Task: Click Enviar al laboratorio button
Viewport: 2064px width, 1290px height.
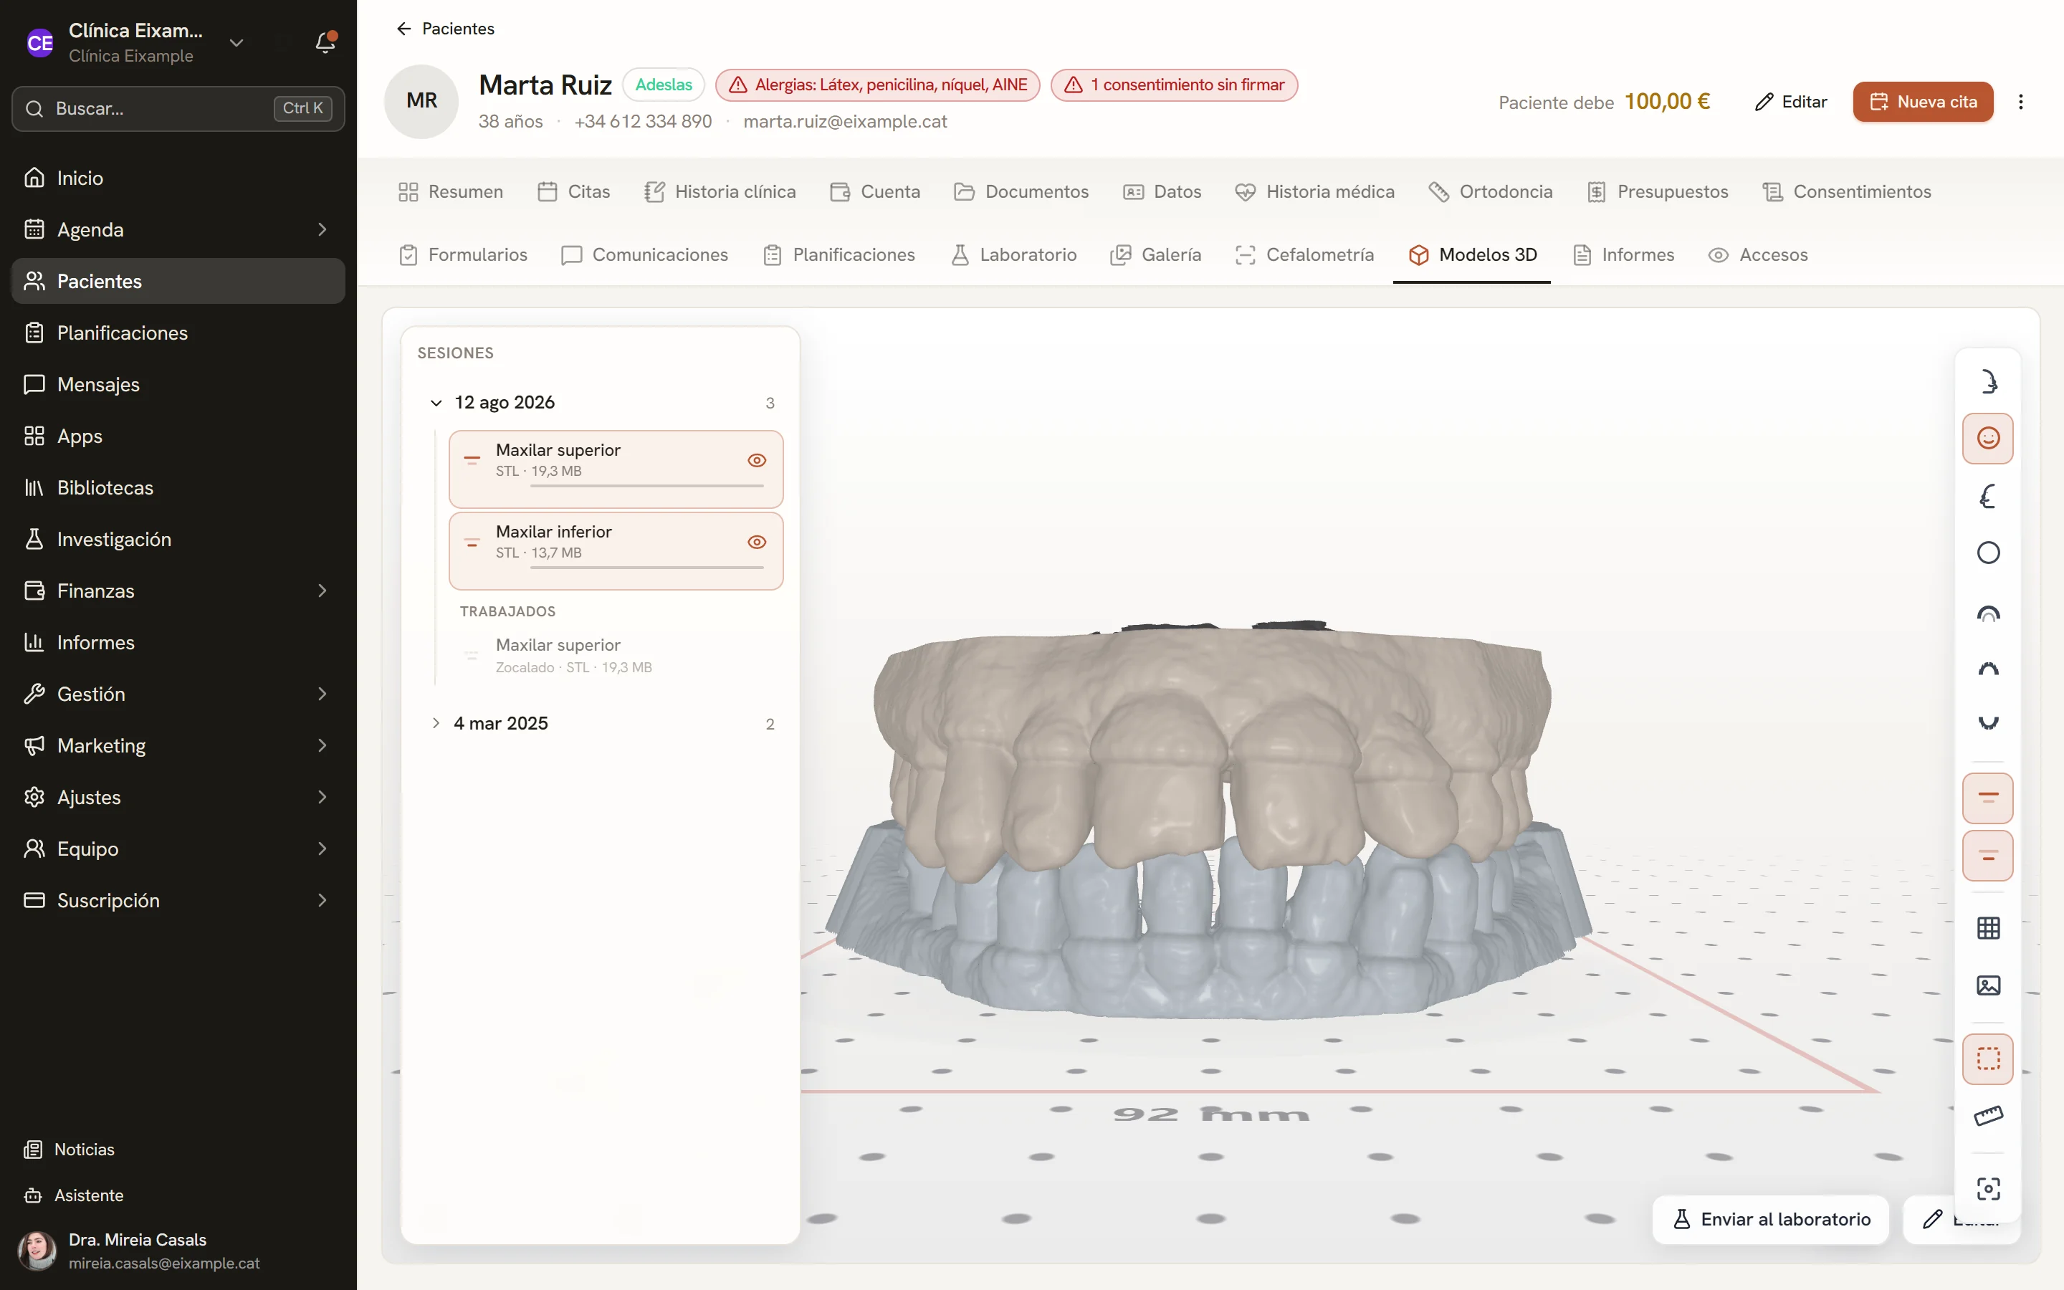Action: [x=1771, y=1219]
